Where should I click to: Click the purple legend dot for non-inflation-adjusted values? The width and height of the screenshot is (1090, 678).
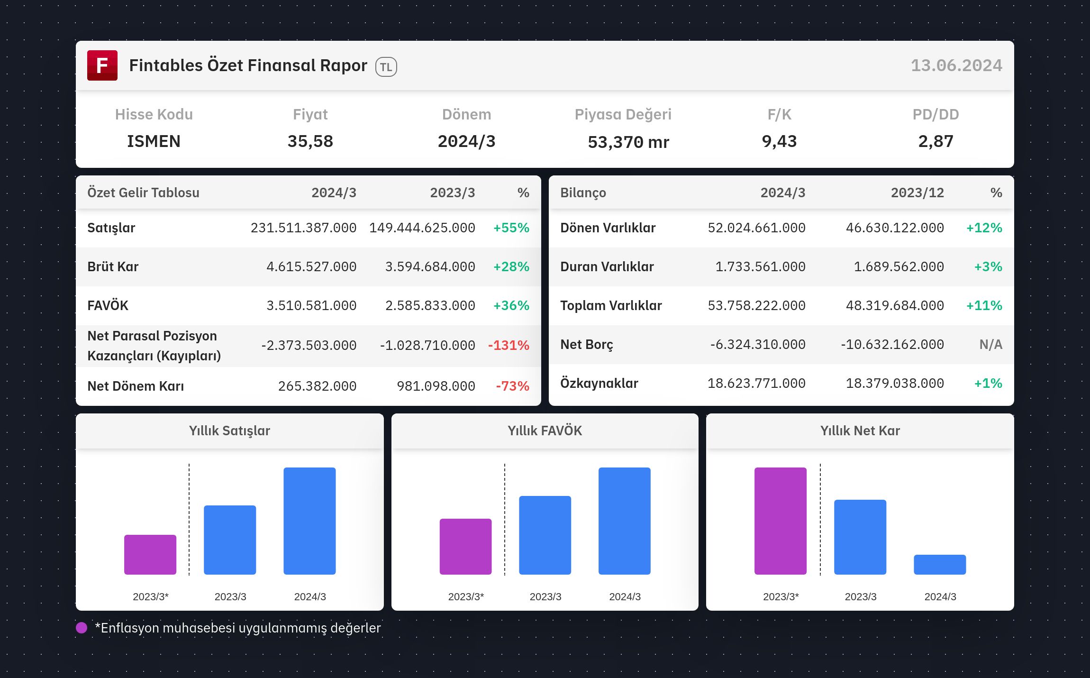(82, 628)
